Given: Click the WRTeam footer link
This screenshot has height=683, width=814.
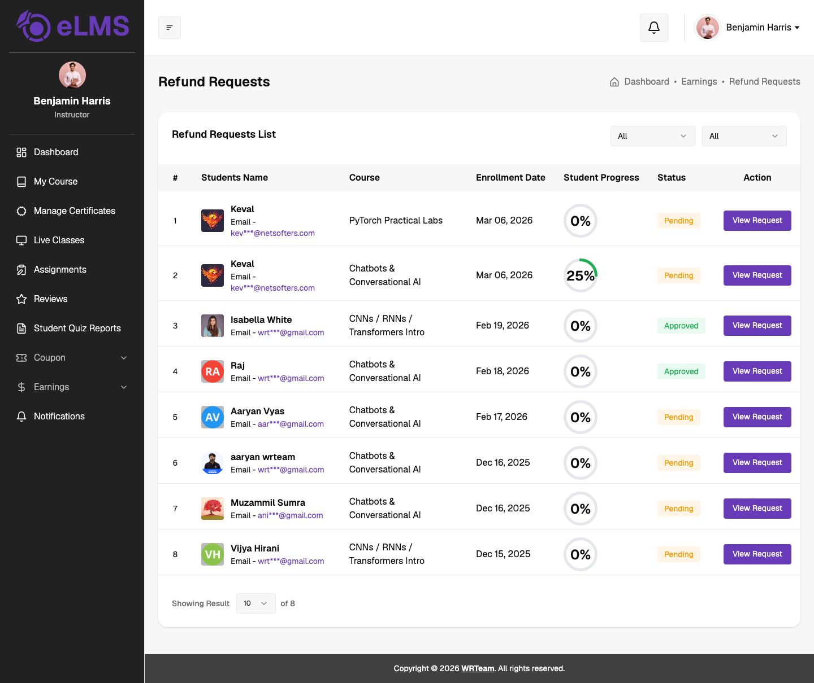Looking at the screenshot, I should click(x=478, y=668).
